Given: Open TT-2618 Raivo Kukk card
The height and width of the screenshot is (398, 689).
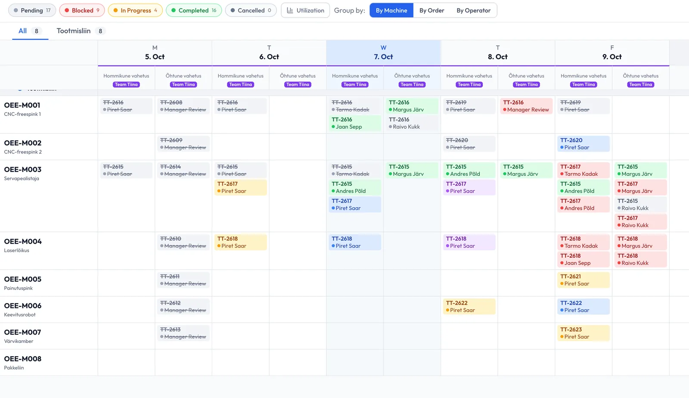Looking at the screenshot, I should (641, 259).
